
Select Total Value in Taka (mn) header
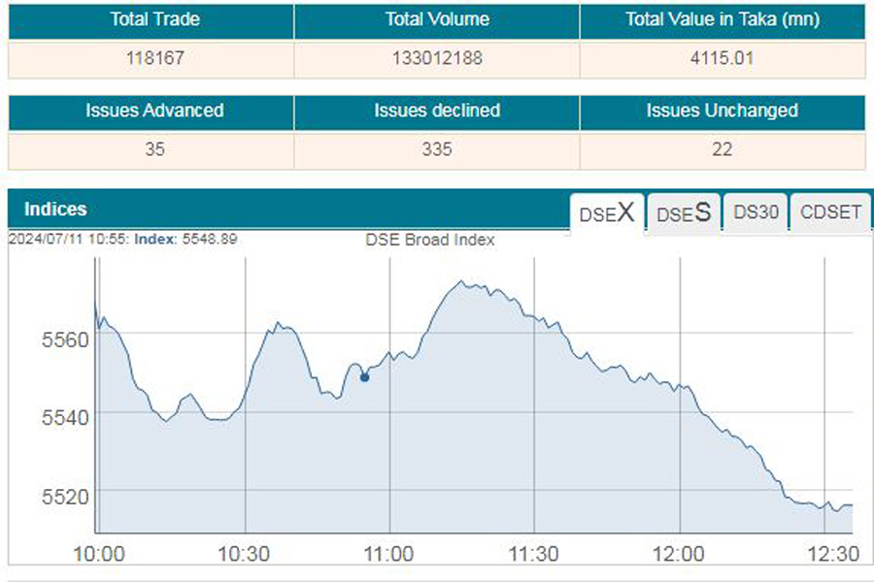coord(723,19)
